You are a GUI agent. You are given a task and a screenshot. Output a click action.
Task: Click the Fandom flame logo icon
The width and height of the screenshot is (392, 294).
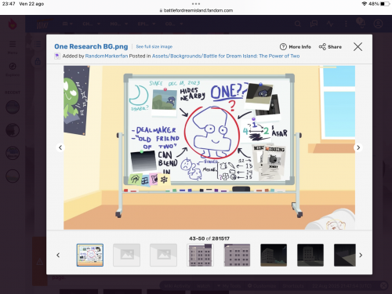point(13,24)
